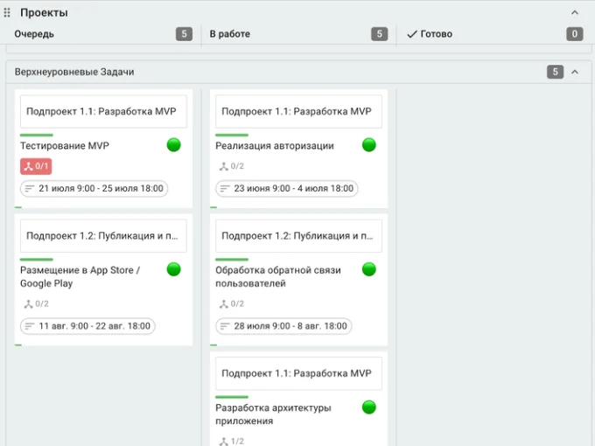
Task: Click green status on Обработка обратной связи
Action: tap(368, 269)
